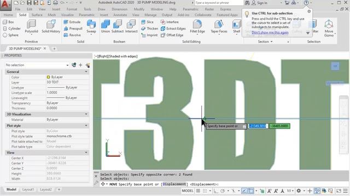
Task: Toggle 2D object snap
Action: (251, 191)
